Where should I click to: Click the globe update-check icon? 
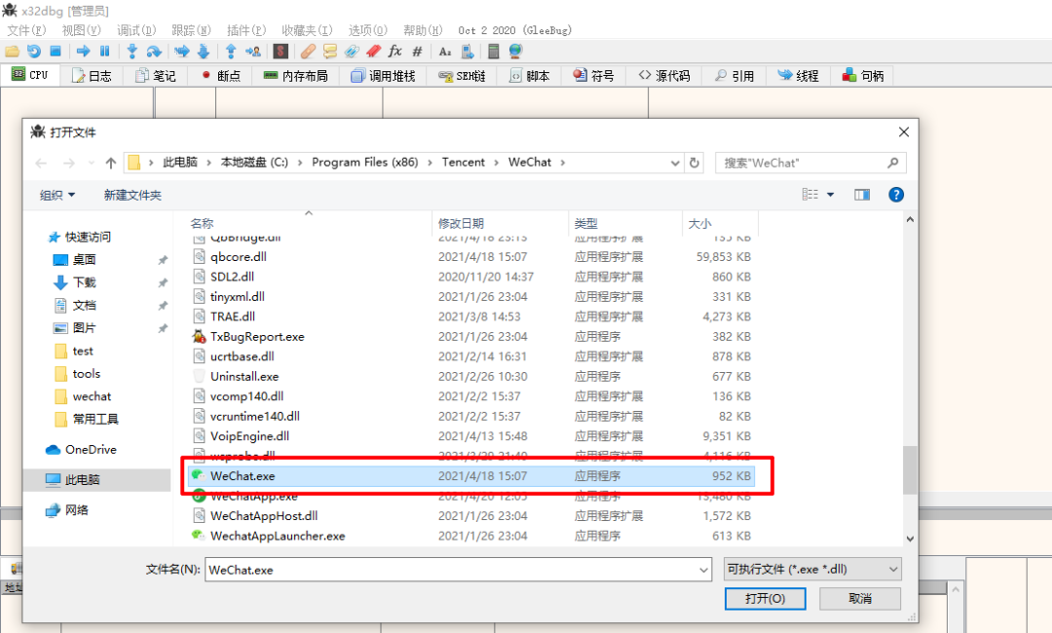(x=515, y=51)
